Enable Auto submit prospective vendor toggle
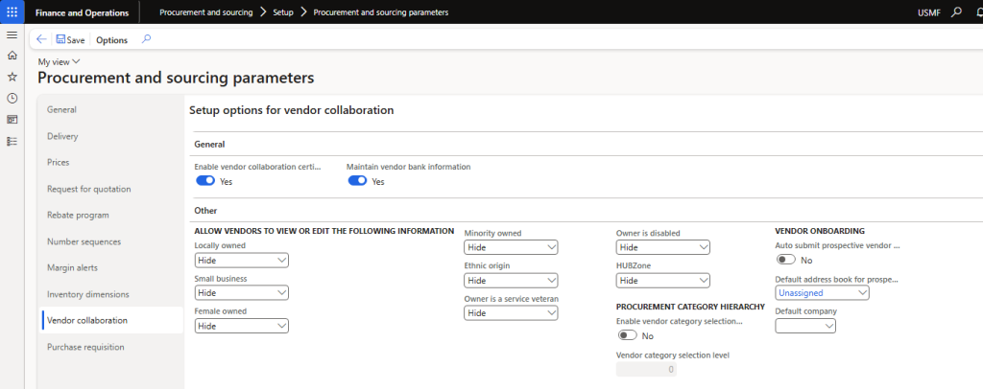 [786, 260]
